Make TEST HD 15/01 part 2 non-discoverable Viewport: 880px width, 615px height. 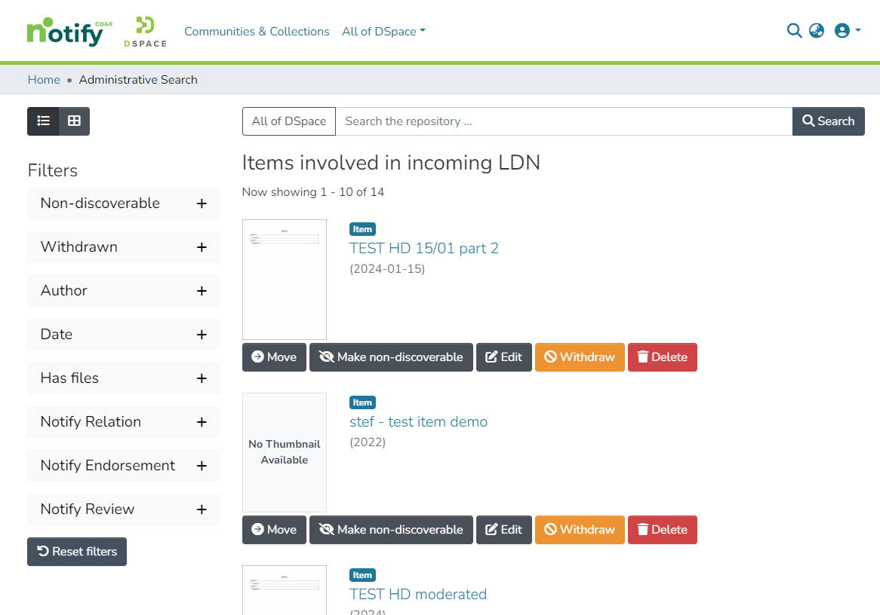(391, 357)
